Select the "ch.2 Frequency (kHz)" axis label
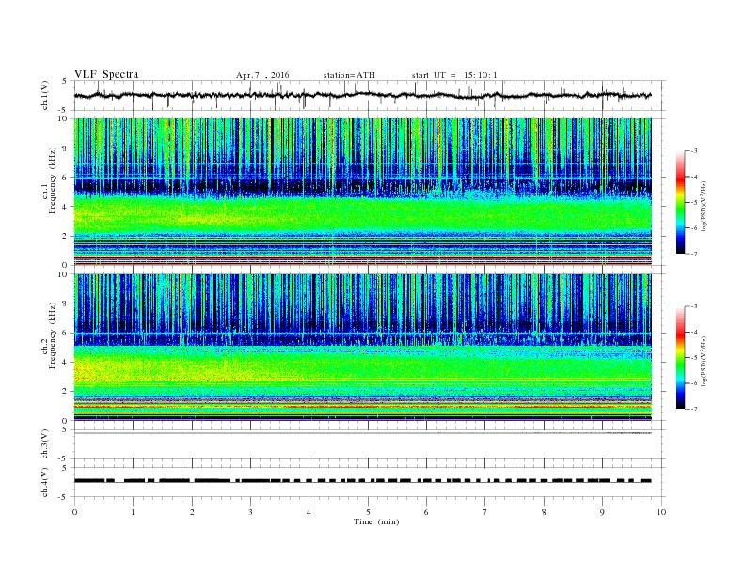745x575 pixels. click(x=49, y=336)
